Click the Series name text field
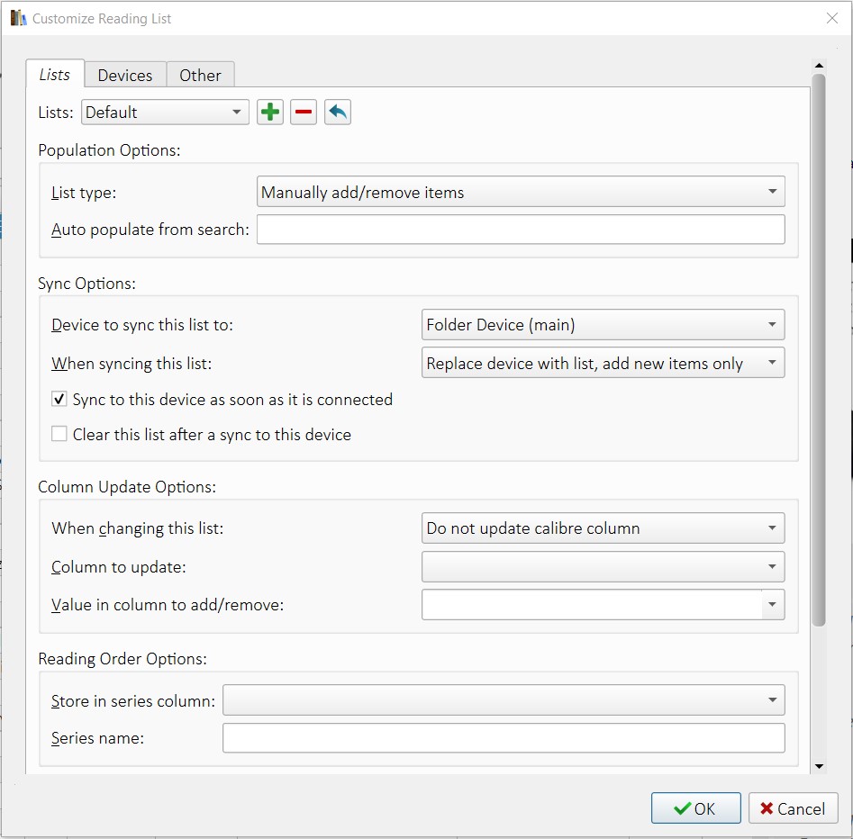The width and height of the screenshot is (853, 839). coord(504,738)
